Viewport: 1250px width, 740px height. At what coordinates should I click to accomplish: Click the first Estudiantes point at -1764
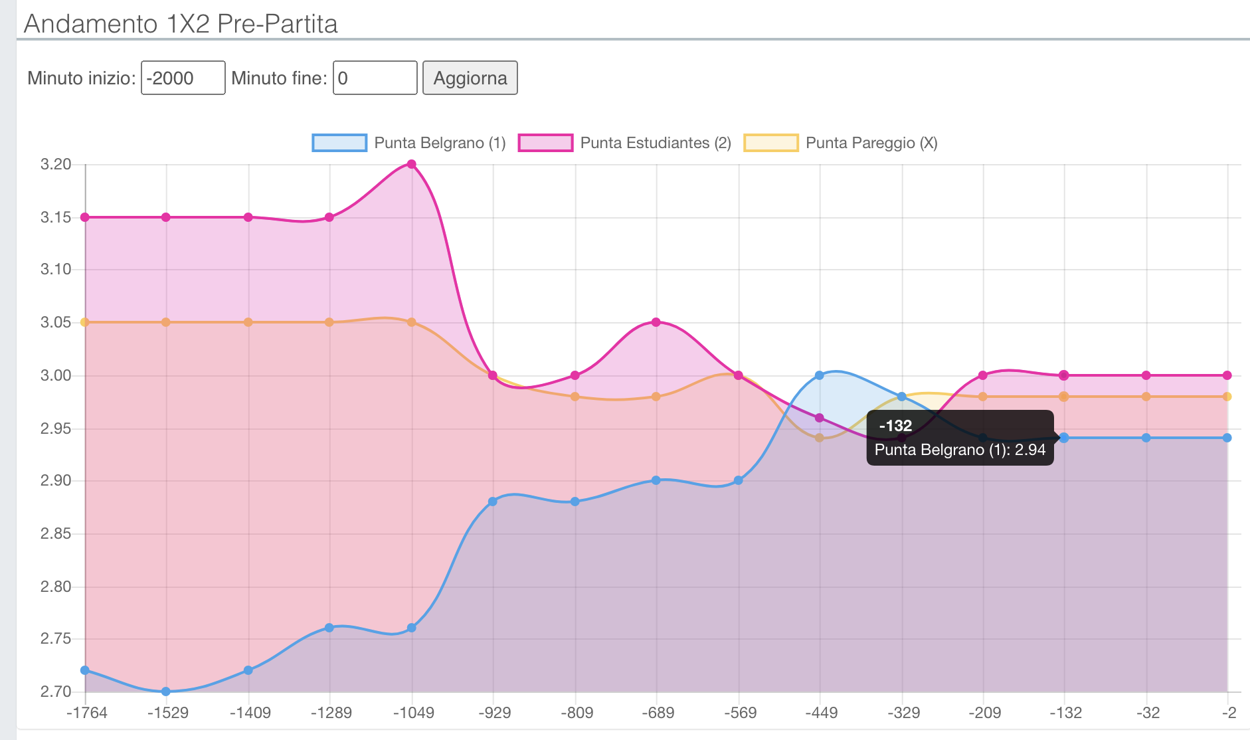pos(85,217)
